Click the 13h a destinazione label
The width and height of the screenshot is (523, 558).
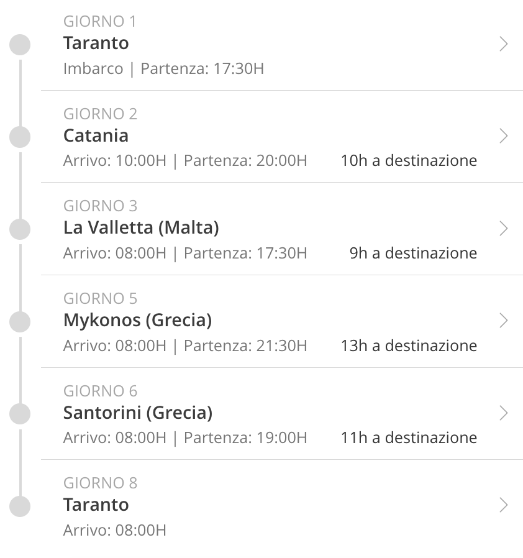(x=409, y=345)
